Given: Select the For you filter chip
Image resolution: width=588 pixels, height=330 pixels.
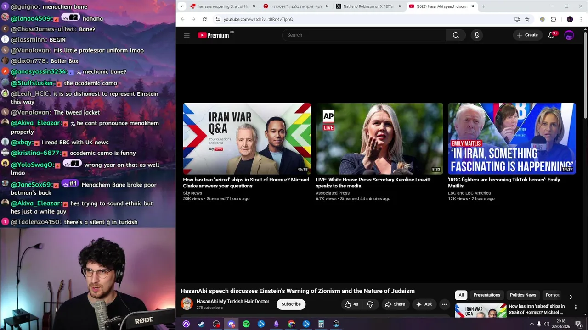Looking at the screenshot, I should 553,295.
